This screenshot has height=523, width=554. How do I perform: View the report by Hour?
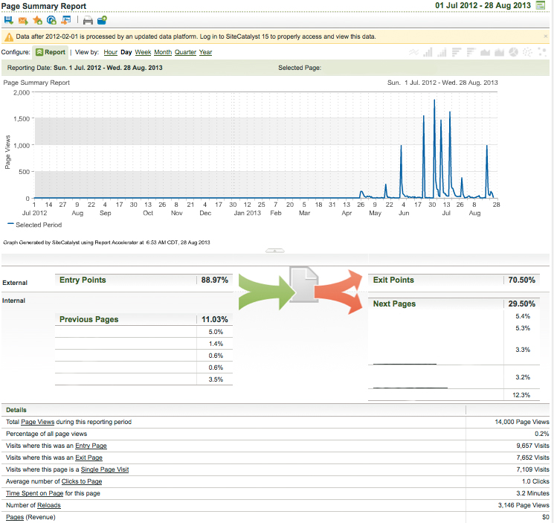pyautogui.click(x=110, y=52)
